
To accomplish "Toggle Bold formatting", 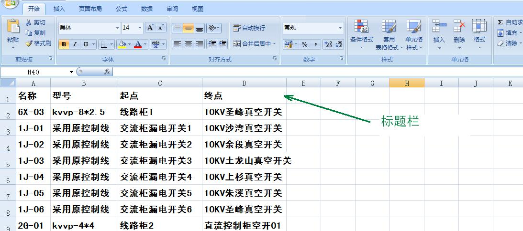I will click(64, 44).
